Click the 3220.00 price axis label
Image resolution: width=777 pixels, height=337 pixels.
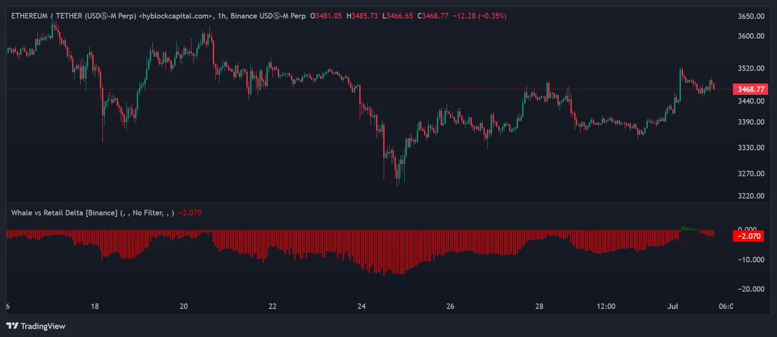tap(751, 195)
